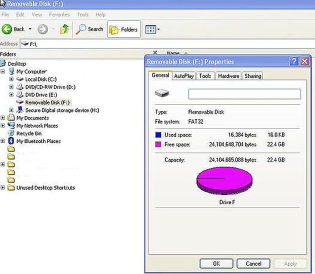This screenshot has width=315, height=274.
Task: Expand Secure Digital storage device (H:)
Action: [11, 110]
